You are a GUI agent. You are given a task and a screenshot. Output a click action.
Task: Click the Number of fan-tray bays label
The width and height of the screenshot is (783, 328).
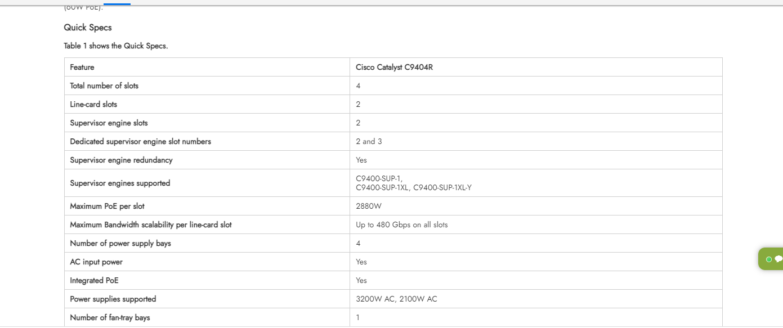[110, 318]
